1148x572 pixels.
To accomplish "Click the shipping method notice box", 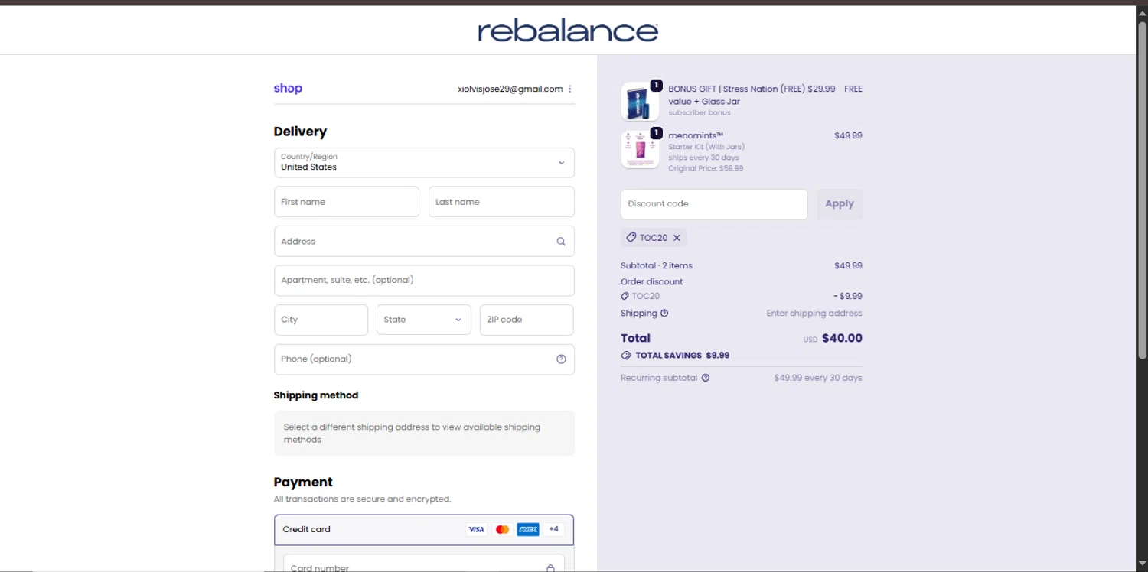I will (424, 434).
